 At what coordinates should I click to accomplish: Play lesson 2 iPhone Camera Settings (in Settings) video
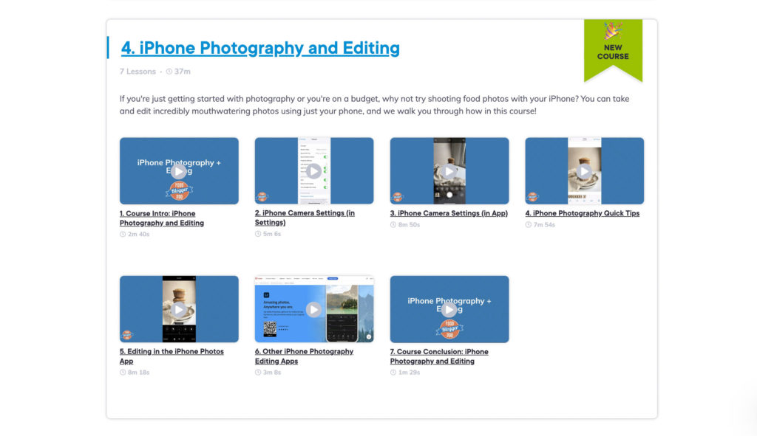[x=313, y=170]
